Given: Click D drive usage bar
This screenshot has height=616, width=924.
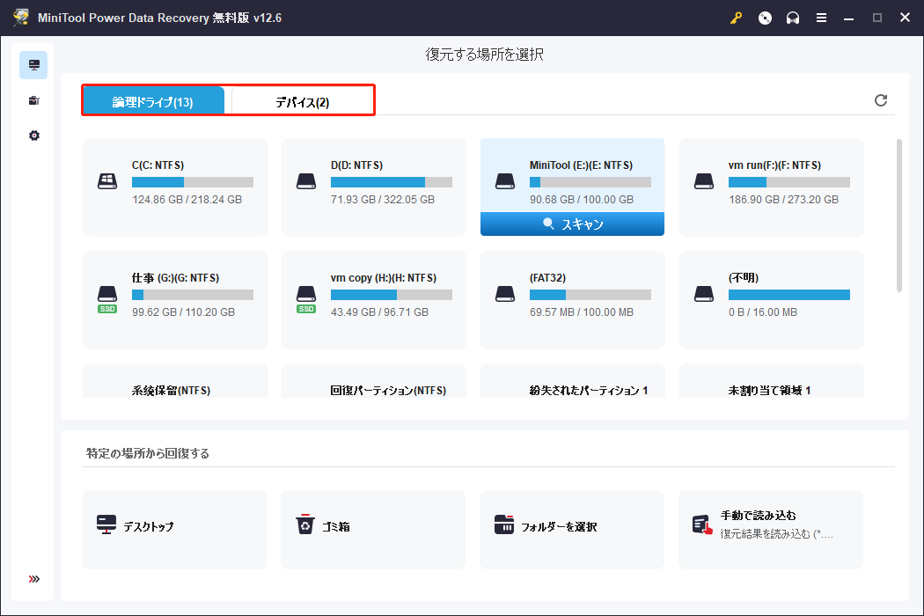Looking at the screenshot, I should [x=392, y=182].
